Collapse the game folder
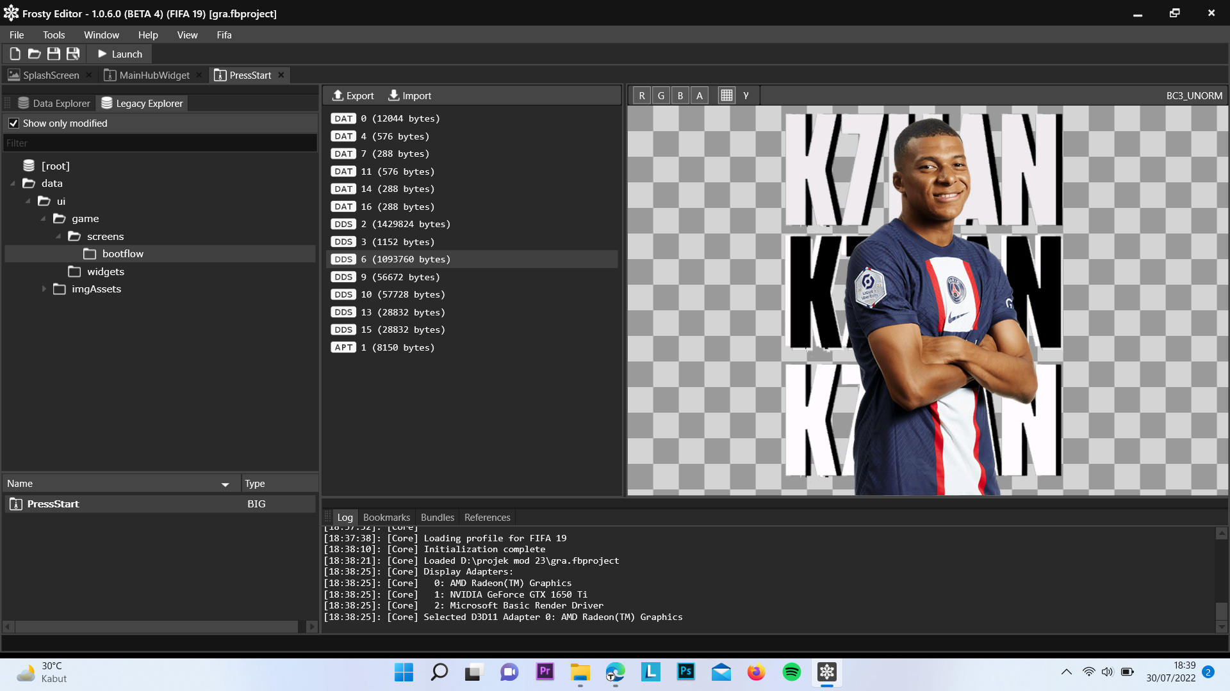Viewport: 1230px width, 691px height. click(x=44, y=219)
